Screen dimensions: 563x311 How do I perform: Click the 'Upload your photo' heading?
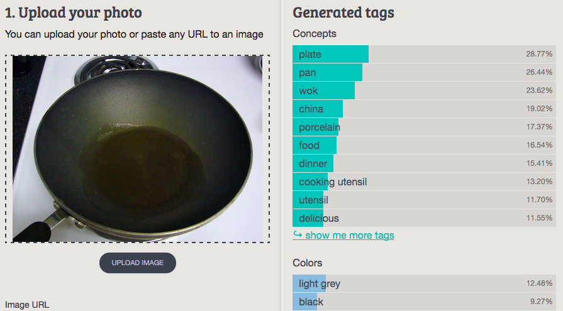[74, 12]
